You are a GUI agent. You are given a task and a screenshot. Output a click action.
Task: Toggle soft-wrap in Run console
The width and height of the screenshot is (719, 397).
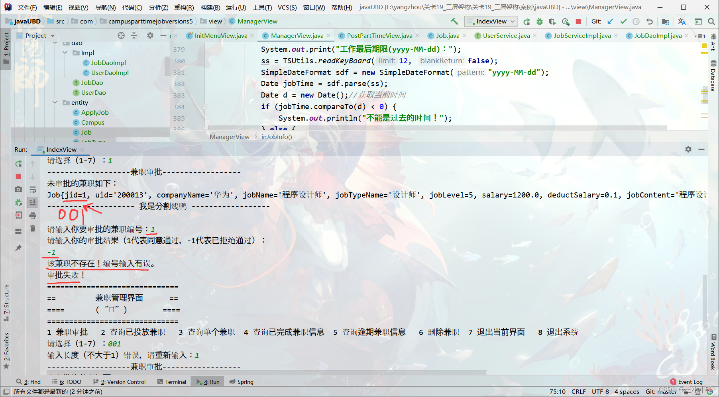33,190
